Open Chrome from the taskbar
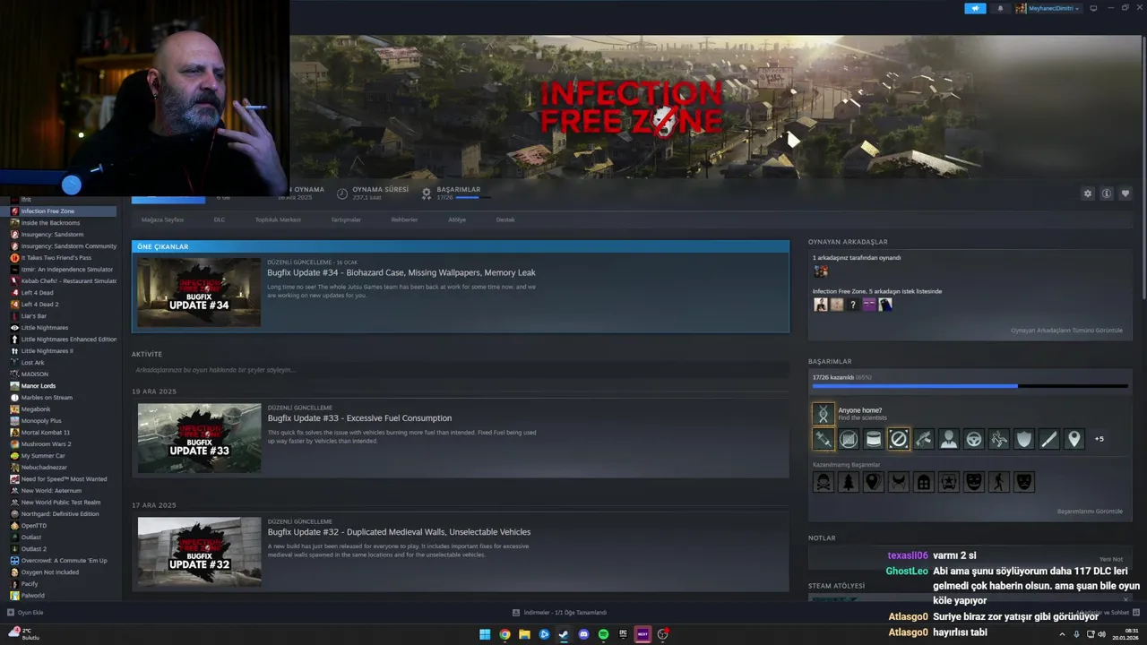This screenshot has height=645, width=1147. coord(505,634)
